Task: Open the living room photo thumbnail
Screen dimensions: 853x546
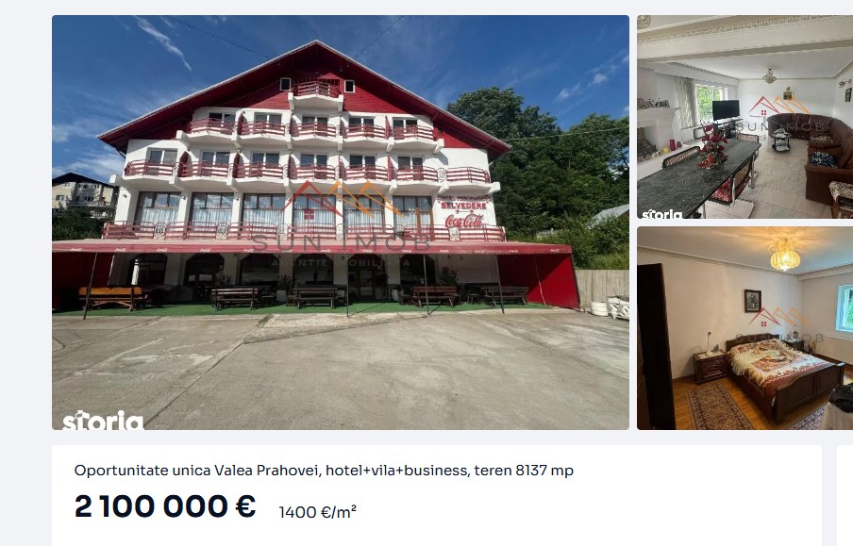Action: click(x=744, y=117)
